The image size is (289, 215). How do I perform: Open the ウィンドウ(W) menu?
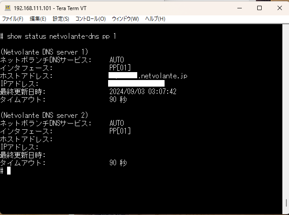pos(125,19)
